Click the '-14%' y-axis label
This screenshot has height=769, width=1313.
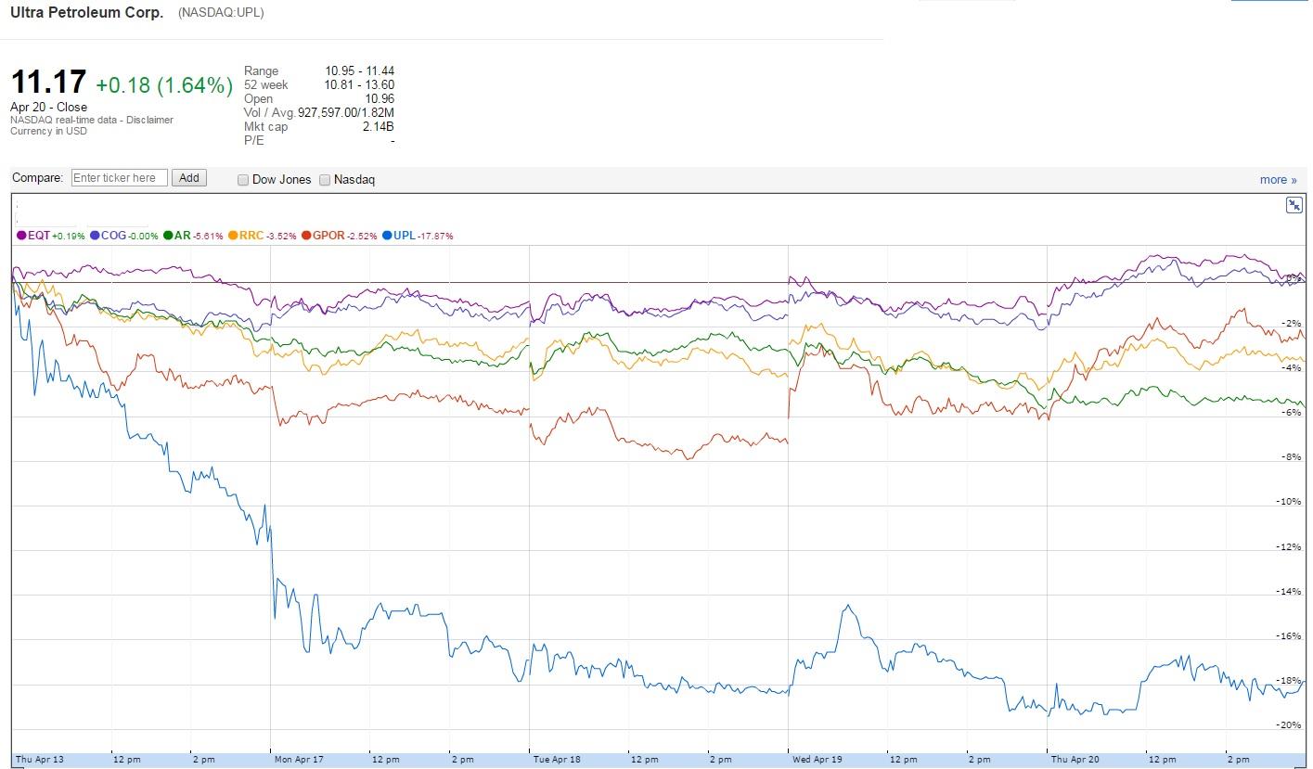point(1291,592)
